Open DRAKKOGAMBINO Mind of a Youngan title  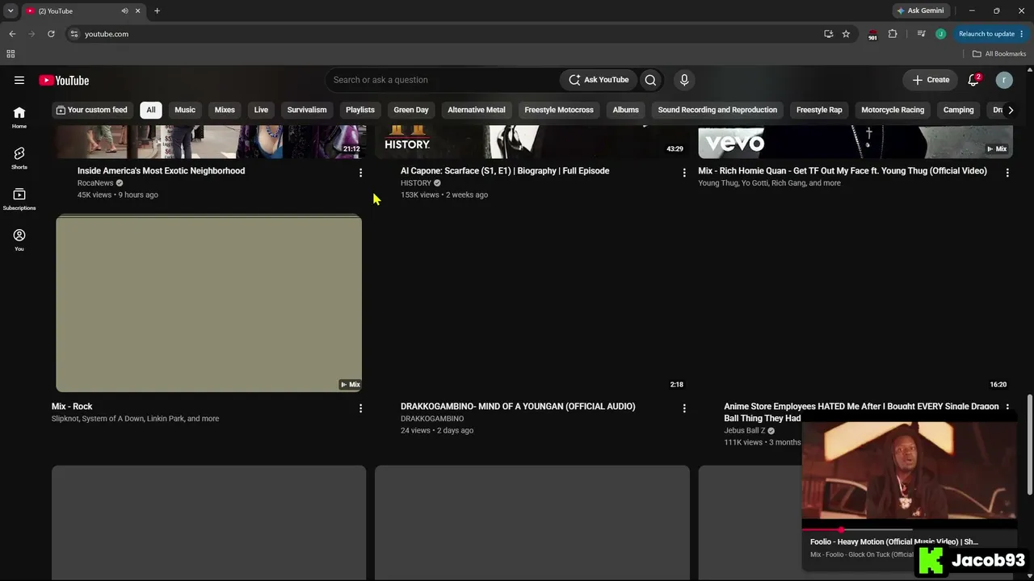coord(518,407)
